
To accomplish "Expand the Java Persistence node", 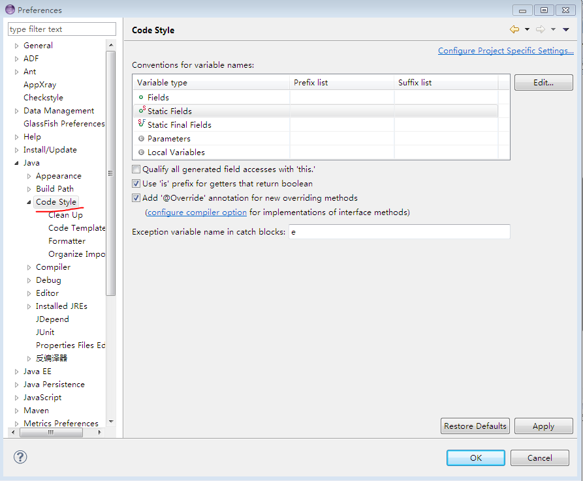I will [16, 385].
